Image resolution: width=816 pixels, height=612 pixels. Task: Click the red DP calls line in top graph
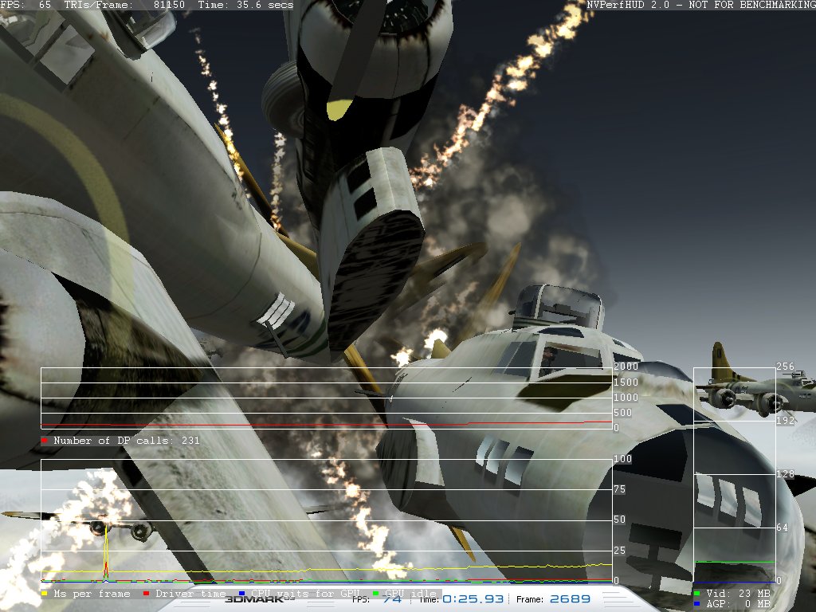point(326,424)
